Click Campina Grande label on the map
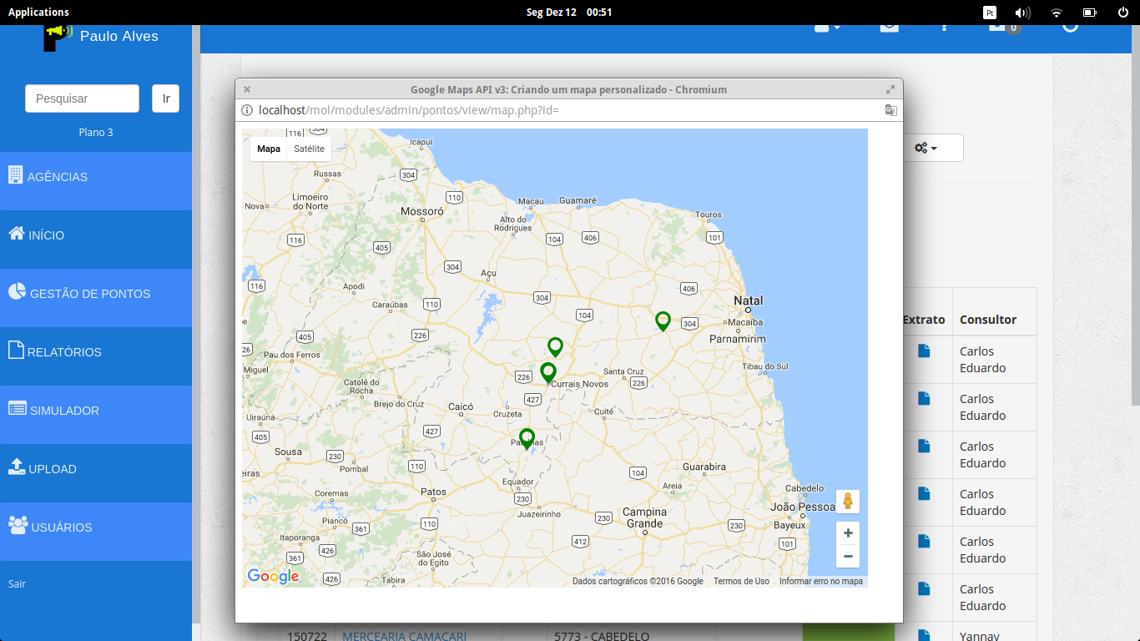 tap(644, 517)
